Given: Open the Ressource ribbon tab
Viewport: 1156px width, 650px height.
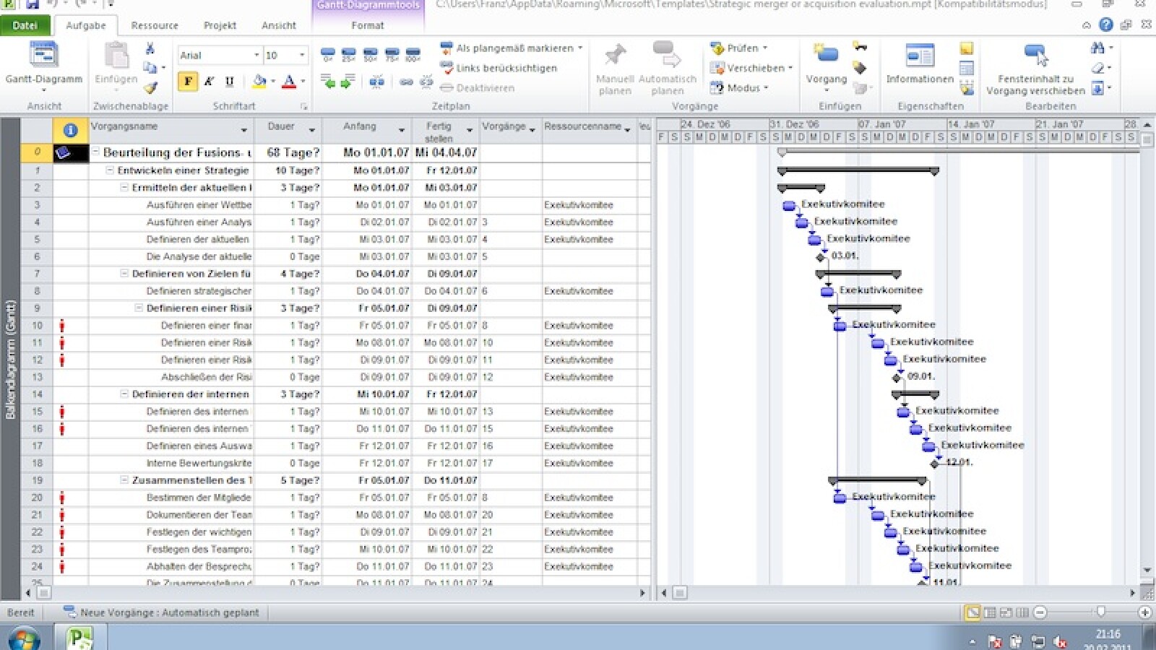Looking at the screenshot, I should tap(155, 25).
